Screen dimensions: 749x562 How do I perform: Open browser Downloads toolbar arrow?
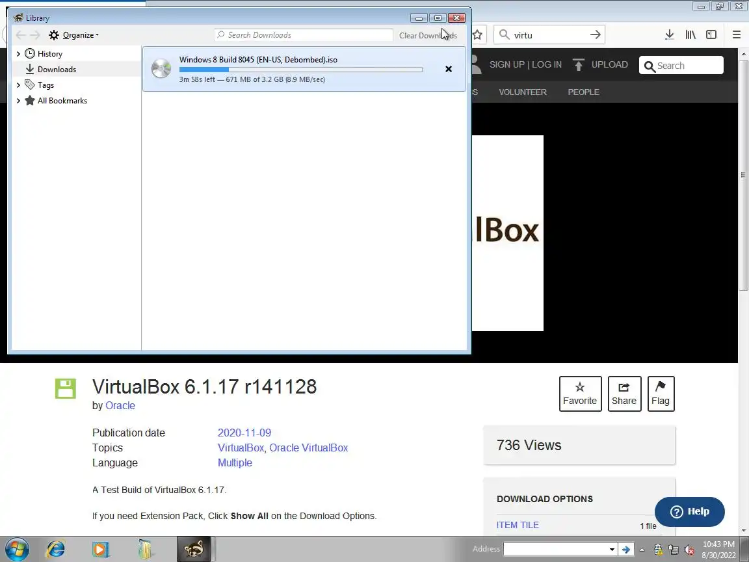669,34
